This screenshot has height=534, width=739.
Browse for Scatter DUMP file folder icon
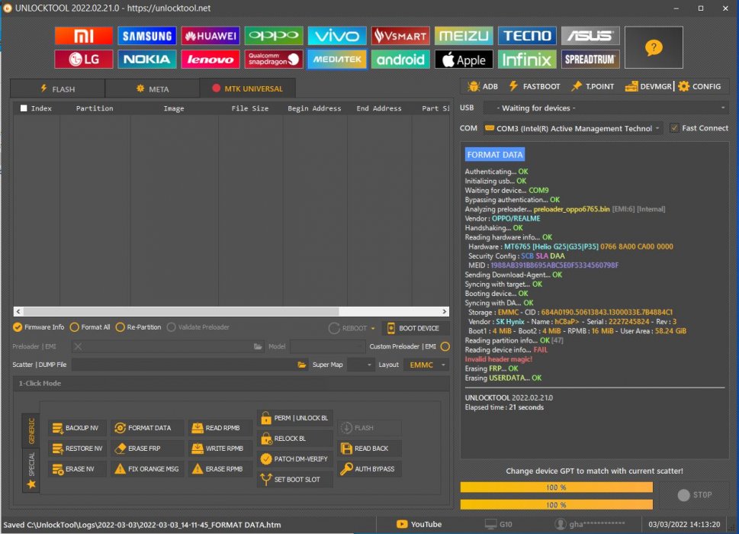[302, 365]
